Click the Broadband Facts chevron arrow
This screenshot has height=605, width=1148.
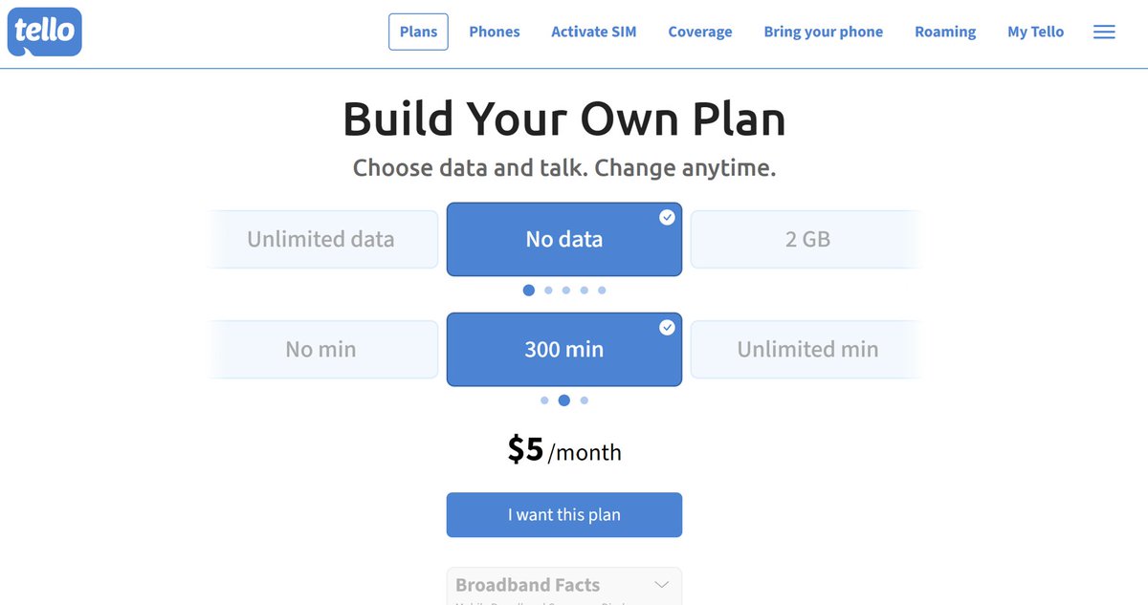point(661,584)
